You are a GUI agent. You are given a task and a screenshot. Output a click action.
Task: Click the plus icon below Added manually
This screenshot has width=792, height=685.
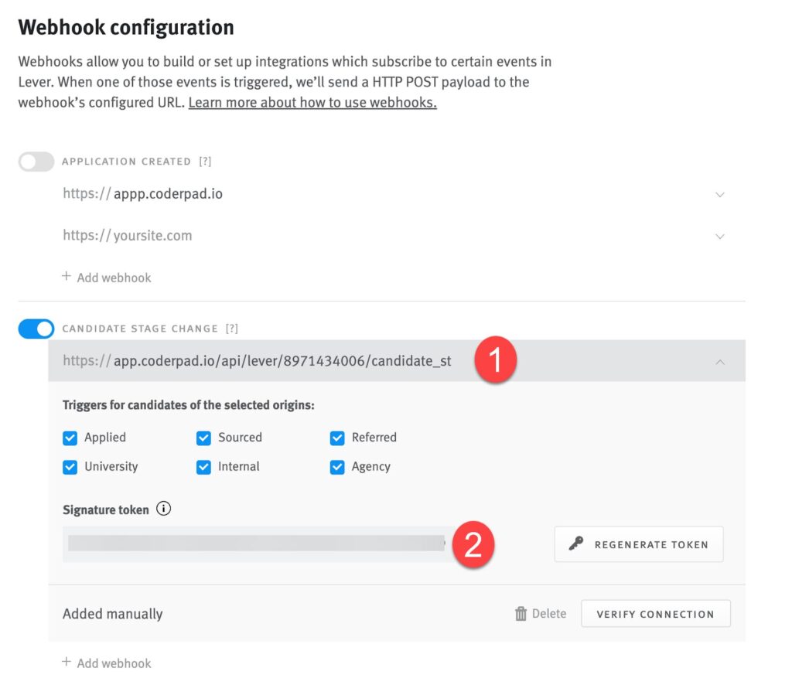(x=66, y=663)
